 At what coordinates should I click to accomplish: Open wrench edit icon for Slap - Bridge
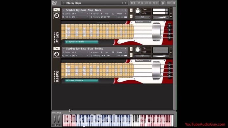point(56,48)
